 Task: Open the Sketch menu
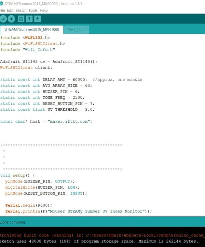[21, 10]
